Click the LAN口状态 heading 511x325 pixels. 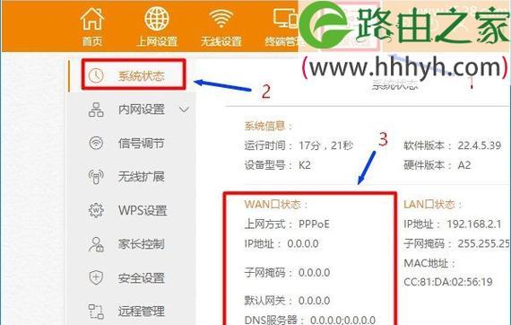(x=433, y=205)
